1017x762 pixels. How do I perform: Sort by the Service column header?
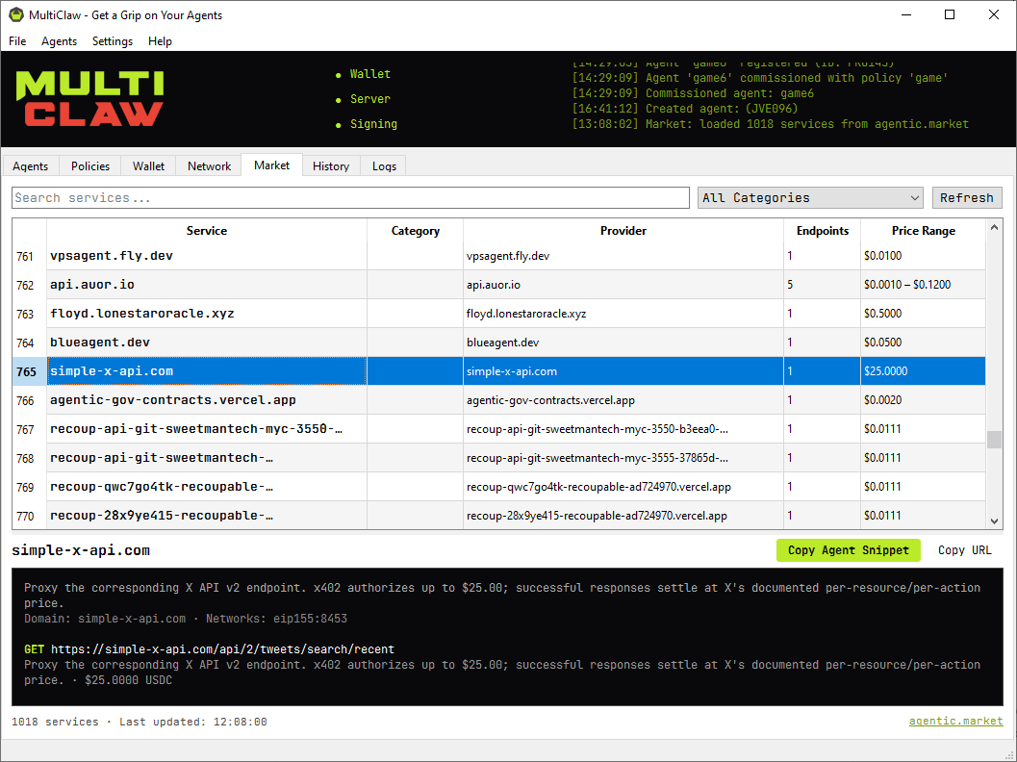(x=206, y=230)
